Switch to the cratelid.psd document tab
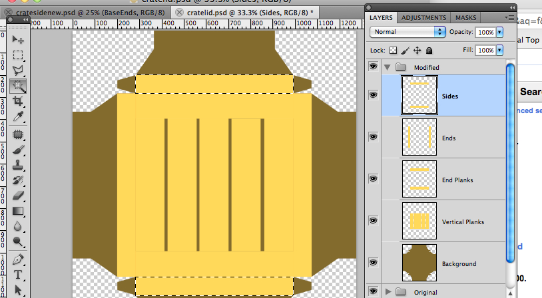 (x=250, y=13)
